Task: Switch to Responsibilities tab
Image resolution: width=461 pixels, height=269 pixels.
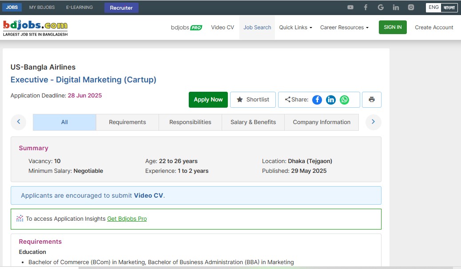Action: (190, 122)
